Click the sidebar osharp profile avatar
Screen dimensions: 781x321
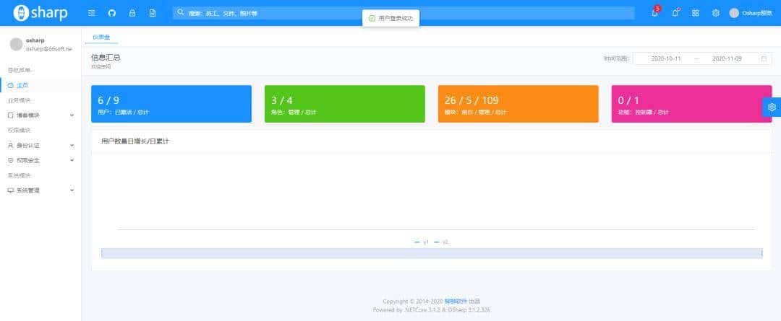17,44
